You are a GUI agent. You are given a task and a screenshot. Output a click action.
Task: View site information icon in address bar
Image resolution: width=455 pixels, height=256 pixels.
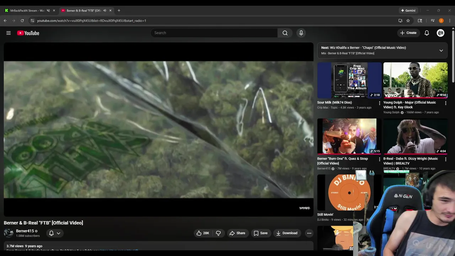32,21
